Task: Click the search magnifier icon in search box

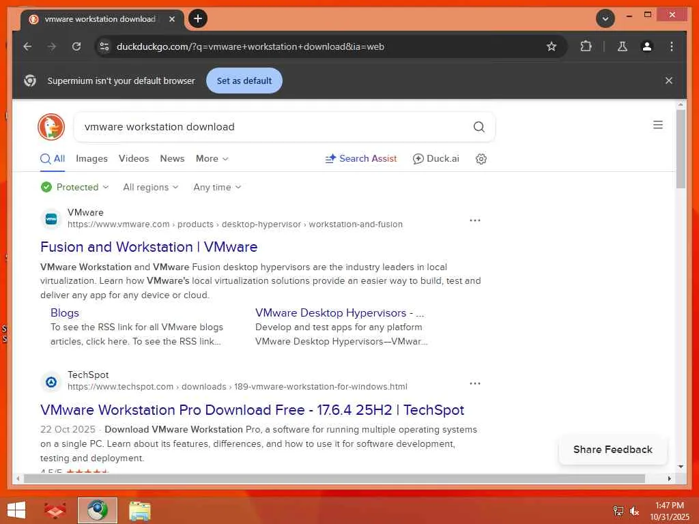Action: (479, 127)
